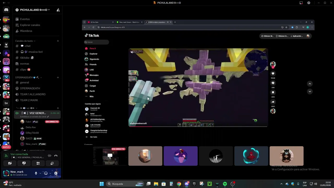Mute the microphone
The height and width of the screenshot is (188, 334).
click(36, 173)
